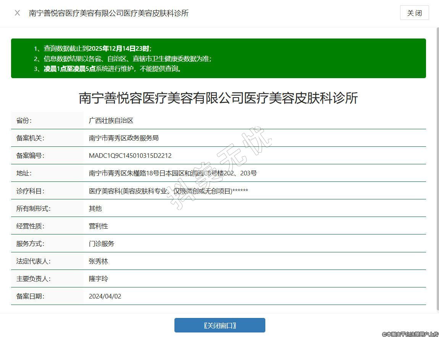Screen dimensions: 439x337
Task: Click the X icon beside the dialog title
Action: 17,13
